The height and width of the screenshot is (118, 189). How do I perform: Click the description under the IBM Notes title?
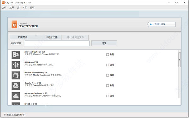pyautogui.click(x=39, y=65)
